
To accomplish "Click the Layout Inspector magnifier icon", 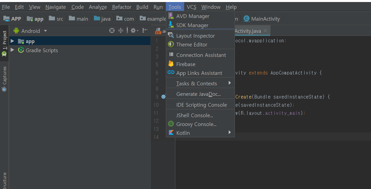I will click(x=171, y=35).
